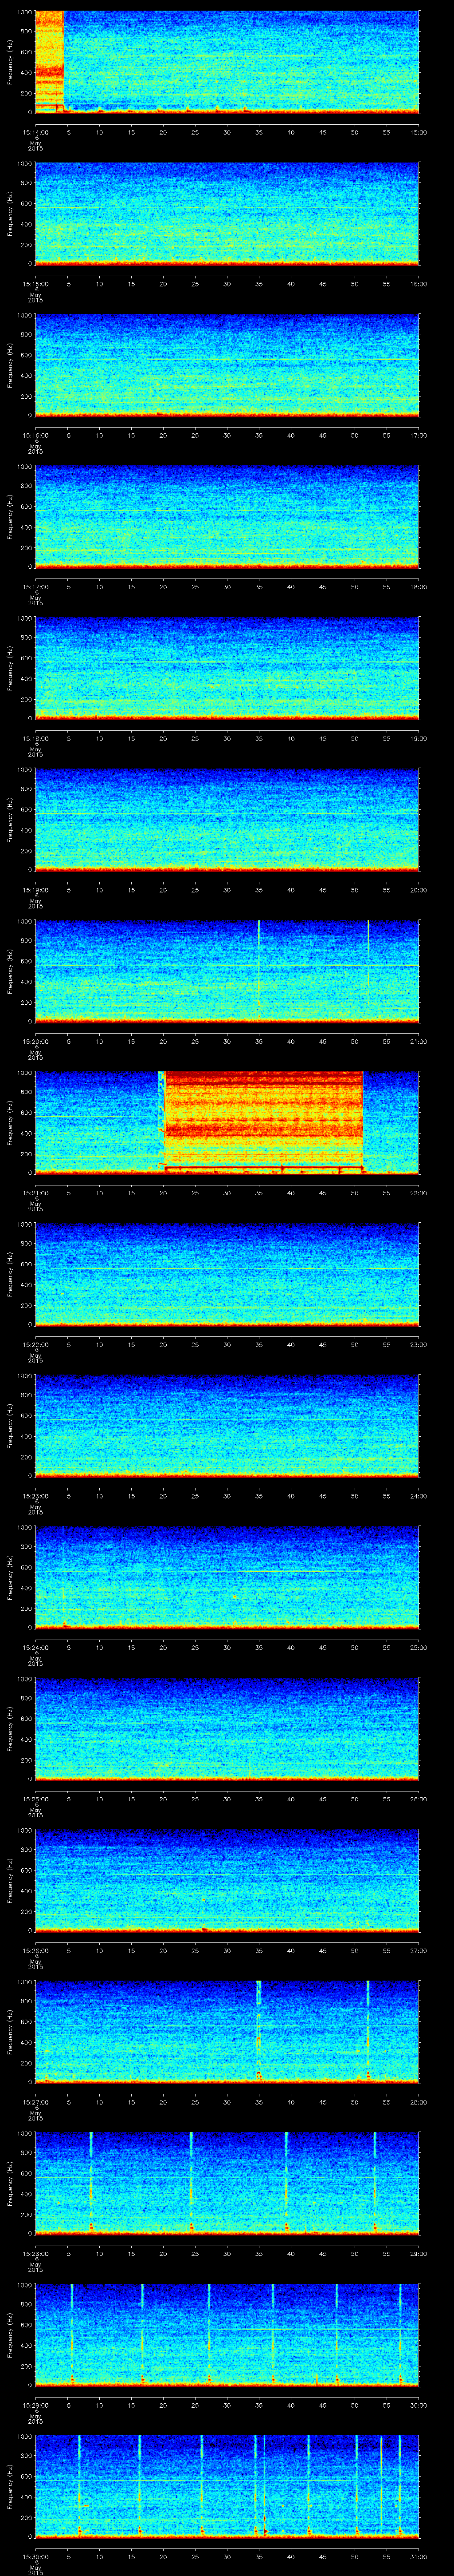454x2576 pixels.
Task: Click the spectrogram panel starting at 15:24:00
Action: click(x=227, y=1577)
